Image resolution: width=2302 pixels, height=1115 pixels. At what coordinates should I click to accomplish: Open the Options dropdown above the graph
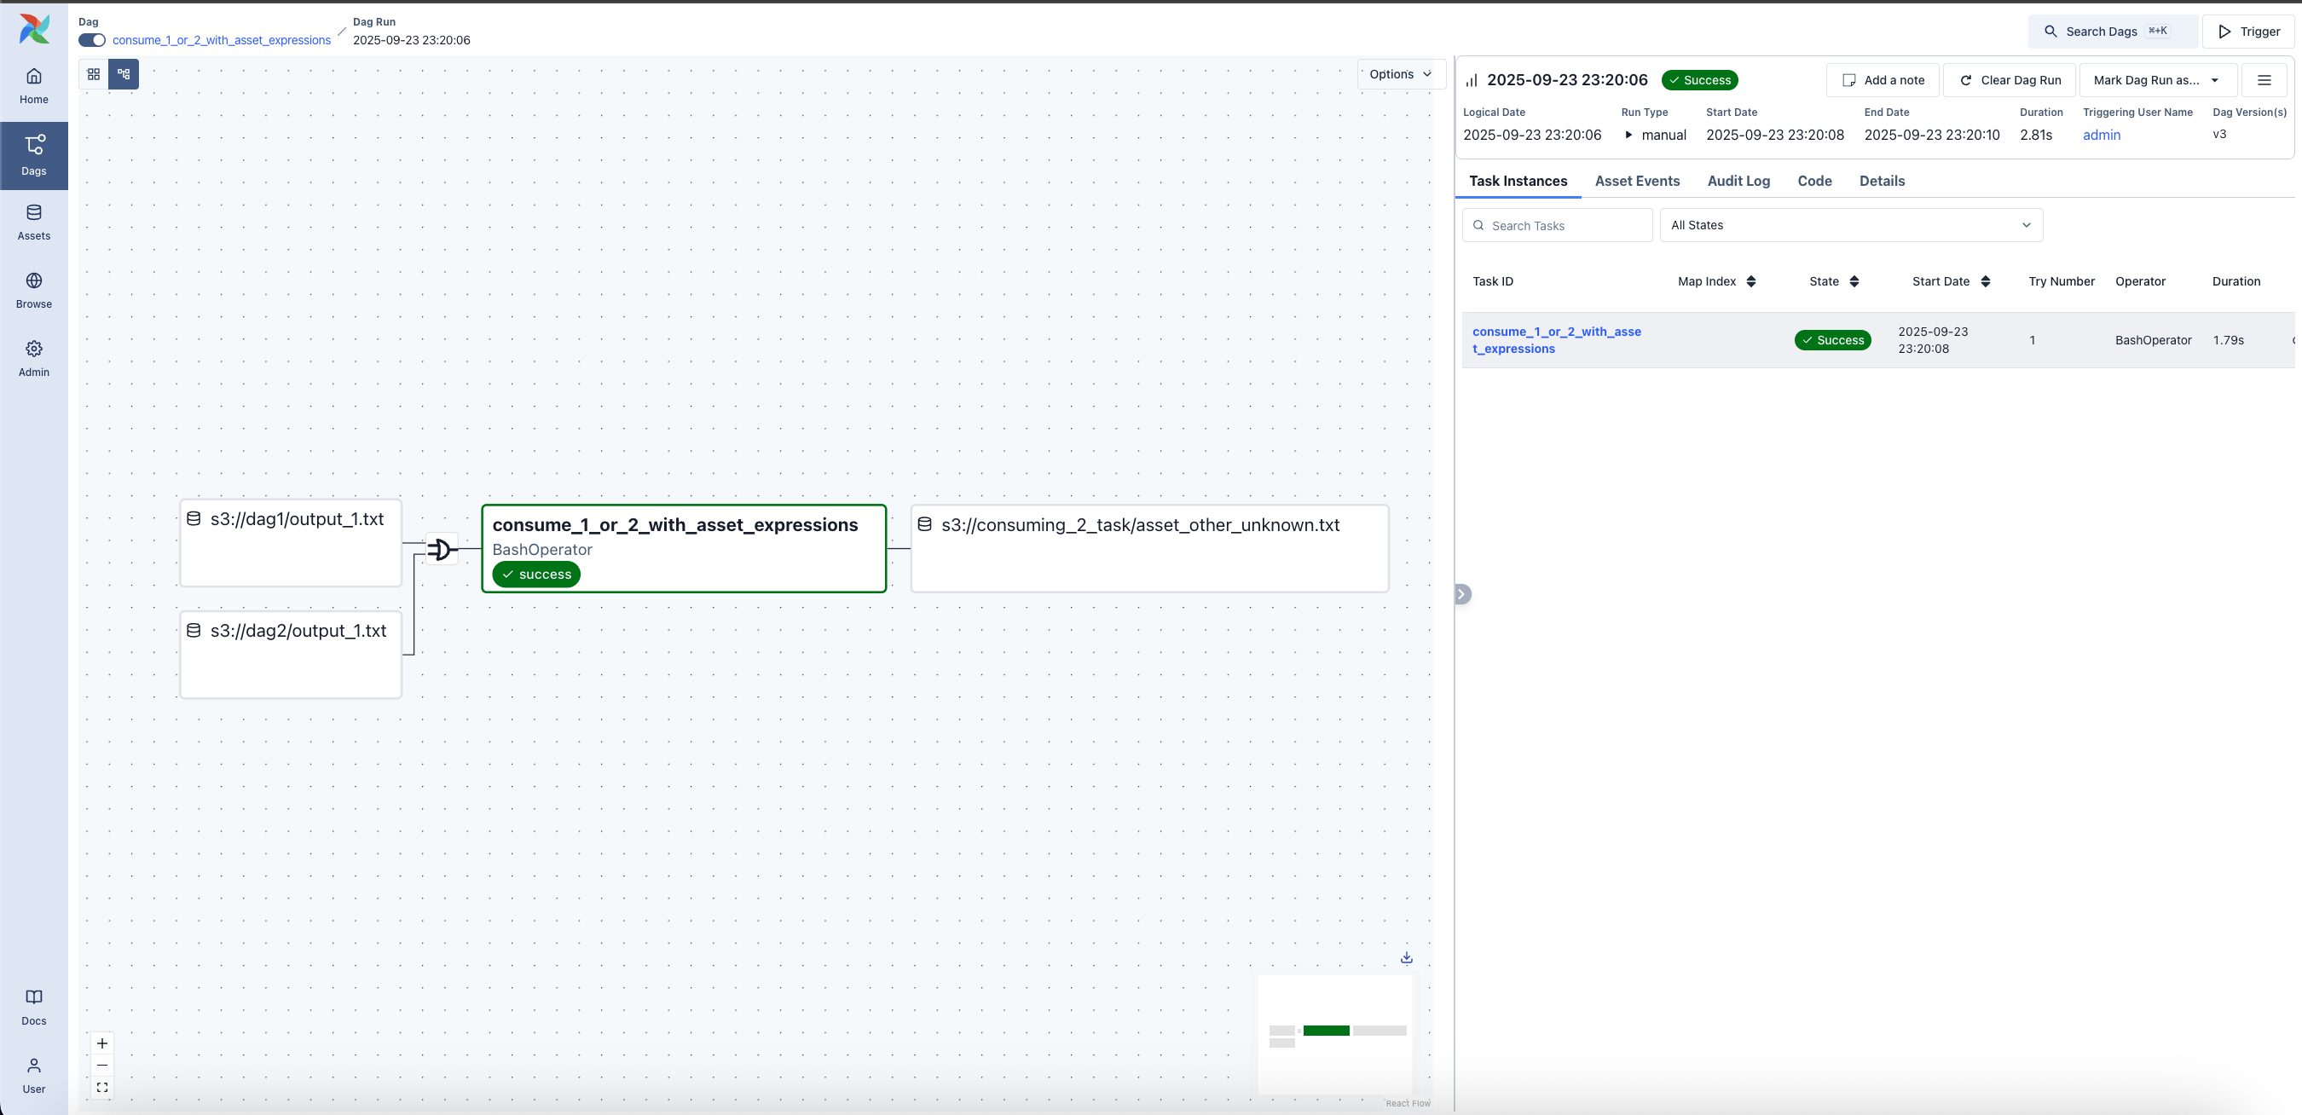pos(1399,74)
